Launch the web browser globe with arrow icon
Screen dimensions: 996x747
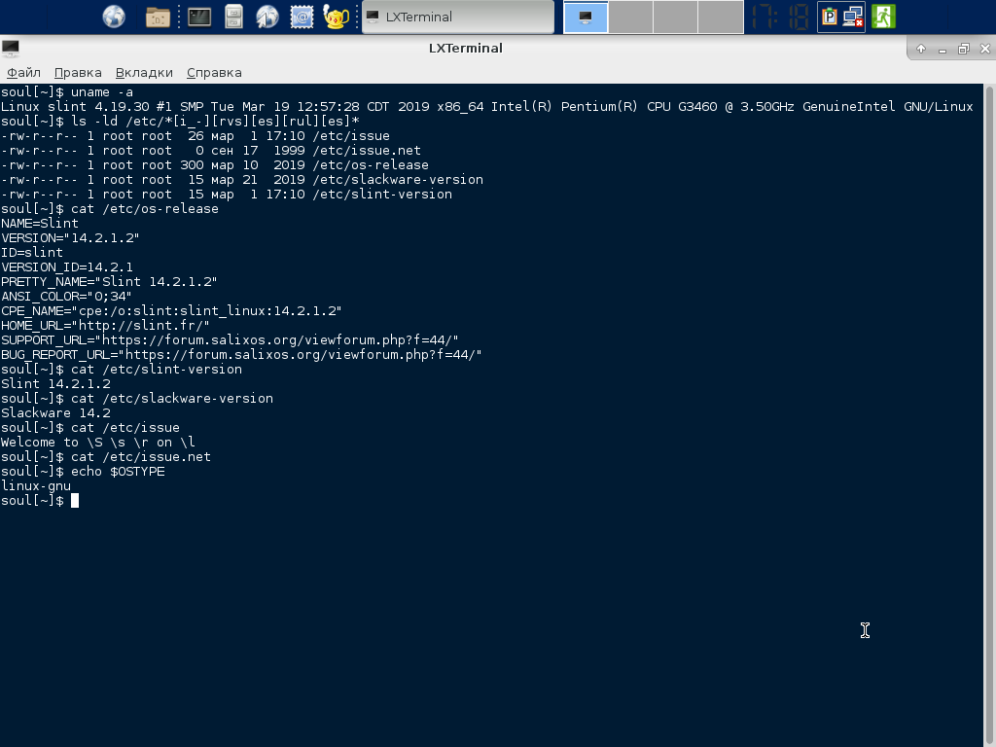pyautogui.click(x=267, y=17)
